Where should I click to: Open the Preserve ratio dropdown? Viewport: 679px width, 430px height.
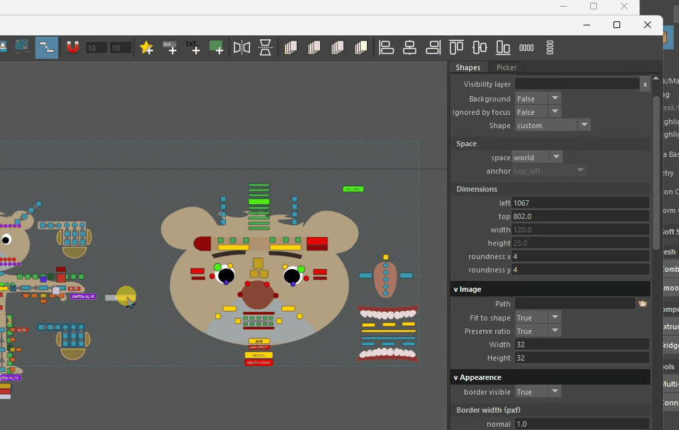point(538,331)
